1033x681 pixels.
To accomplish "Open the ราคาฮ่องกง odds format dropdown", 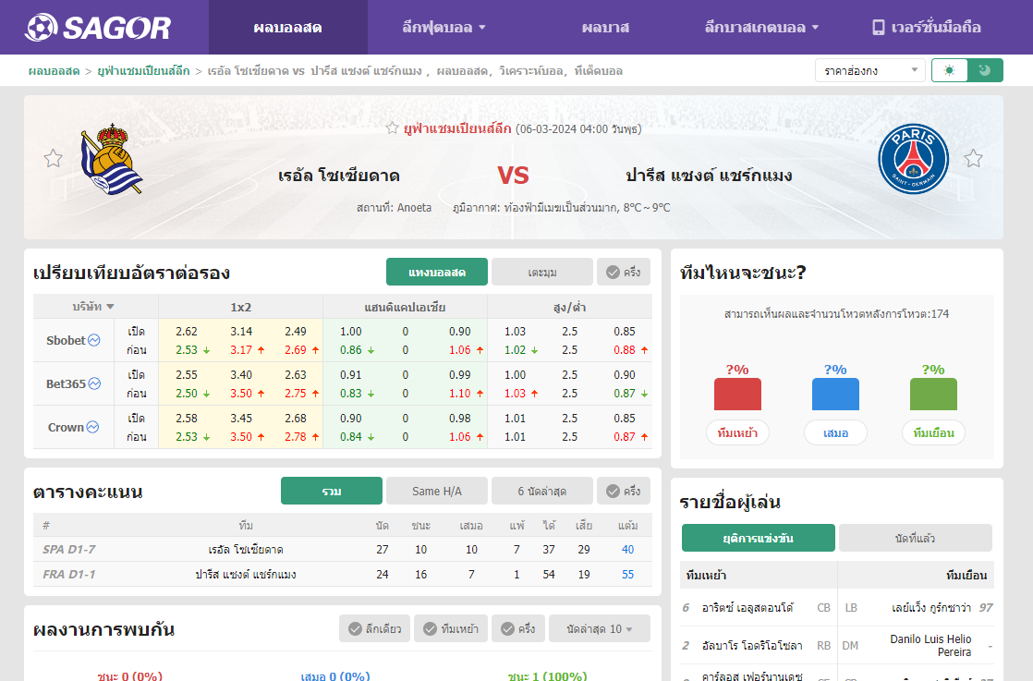I will (869, 70).
